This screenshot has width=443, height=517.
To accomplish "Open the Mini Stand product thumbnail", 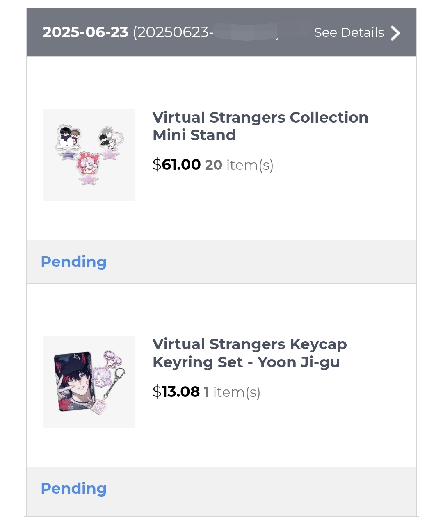I will 89,155.
